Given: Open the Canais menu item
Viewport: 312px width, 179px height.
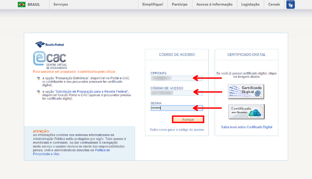Looking at the screenshot, I should coord(274,4).
